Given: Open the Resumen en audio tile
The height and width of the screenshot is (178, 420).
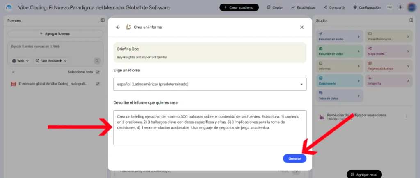Looking at the screenshot, I should point(340,36).
